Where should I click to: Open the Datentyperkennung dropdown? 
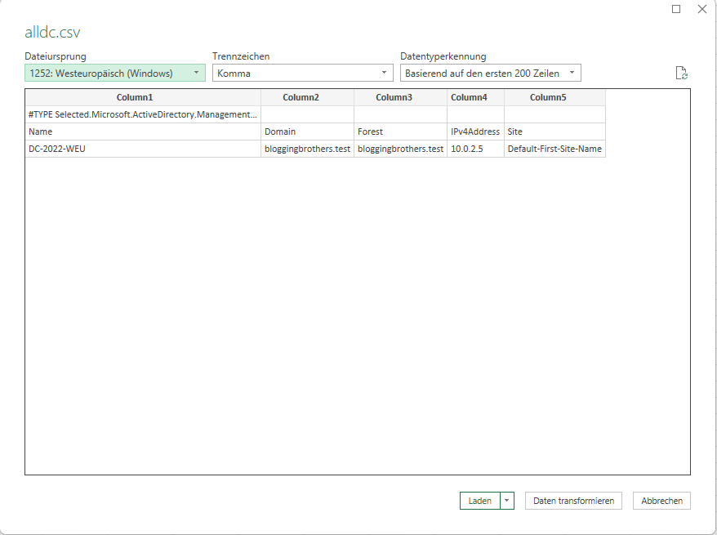[x=490, y=73]
